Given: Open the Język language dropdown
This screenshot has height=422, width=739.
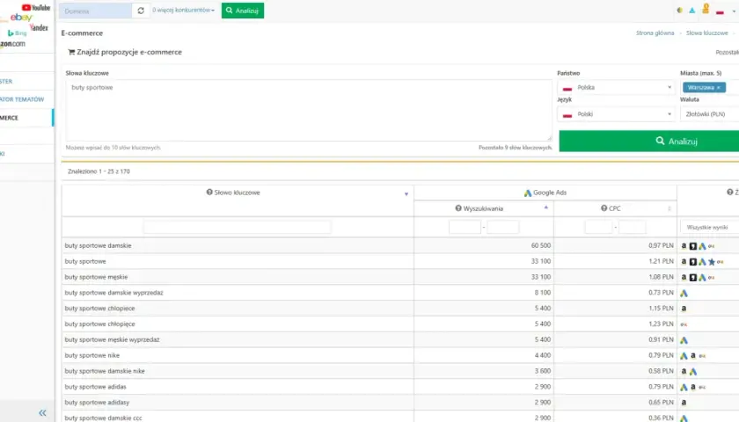Looking at the screenshot, I should [617, 114].
